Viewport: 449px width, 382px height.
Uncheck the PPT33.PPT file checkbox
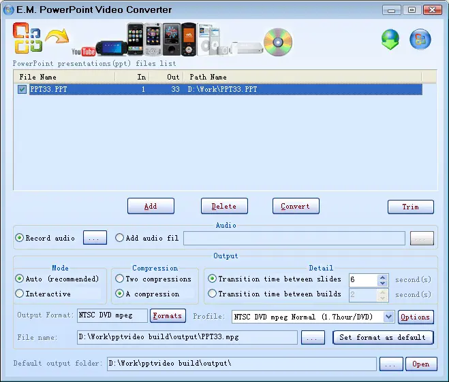(x=22, y=89)
